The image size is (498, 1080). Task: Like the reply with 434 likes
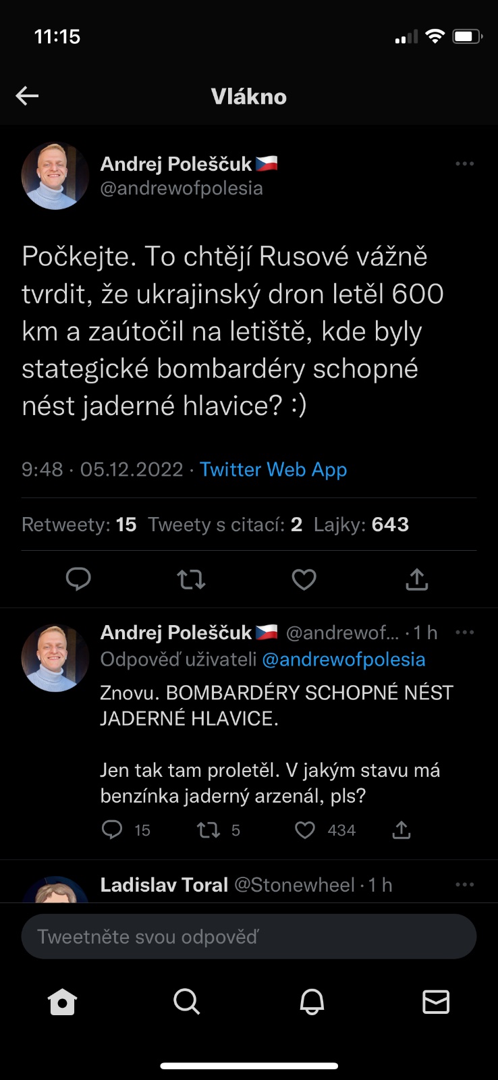pyautogui.click(x=305, y=830)
